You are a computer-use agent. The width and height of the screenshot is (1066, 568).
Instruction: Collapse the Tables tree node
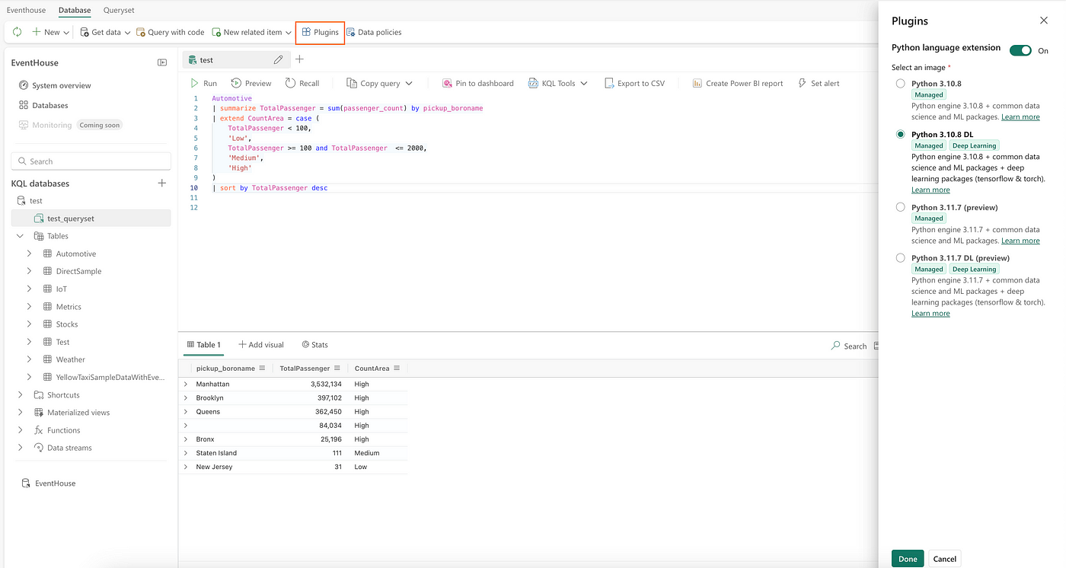(x=21, y=236)
